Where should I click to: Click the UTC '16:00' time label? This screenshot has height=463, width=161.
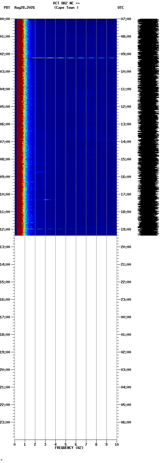(126, 177)
